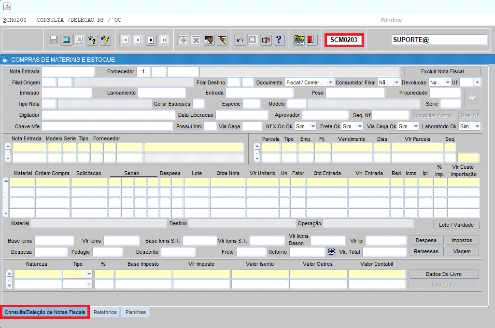Click the Undo arrow toolbar icon
This screenshot has height=328, width=495.
pyautogui.click(x=240, y=40)
